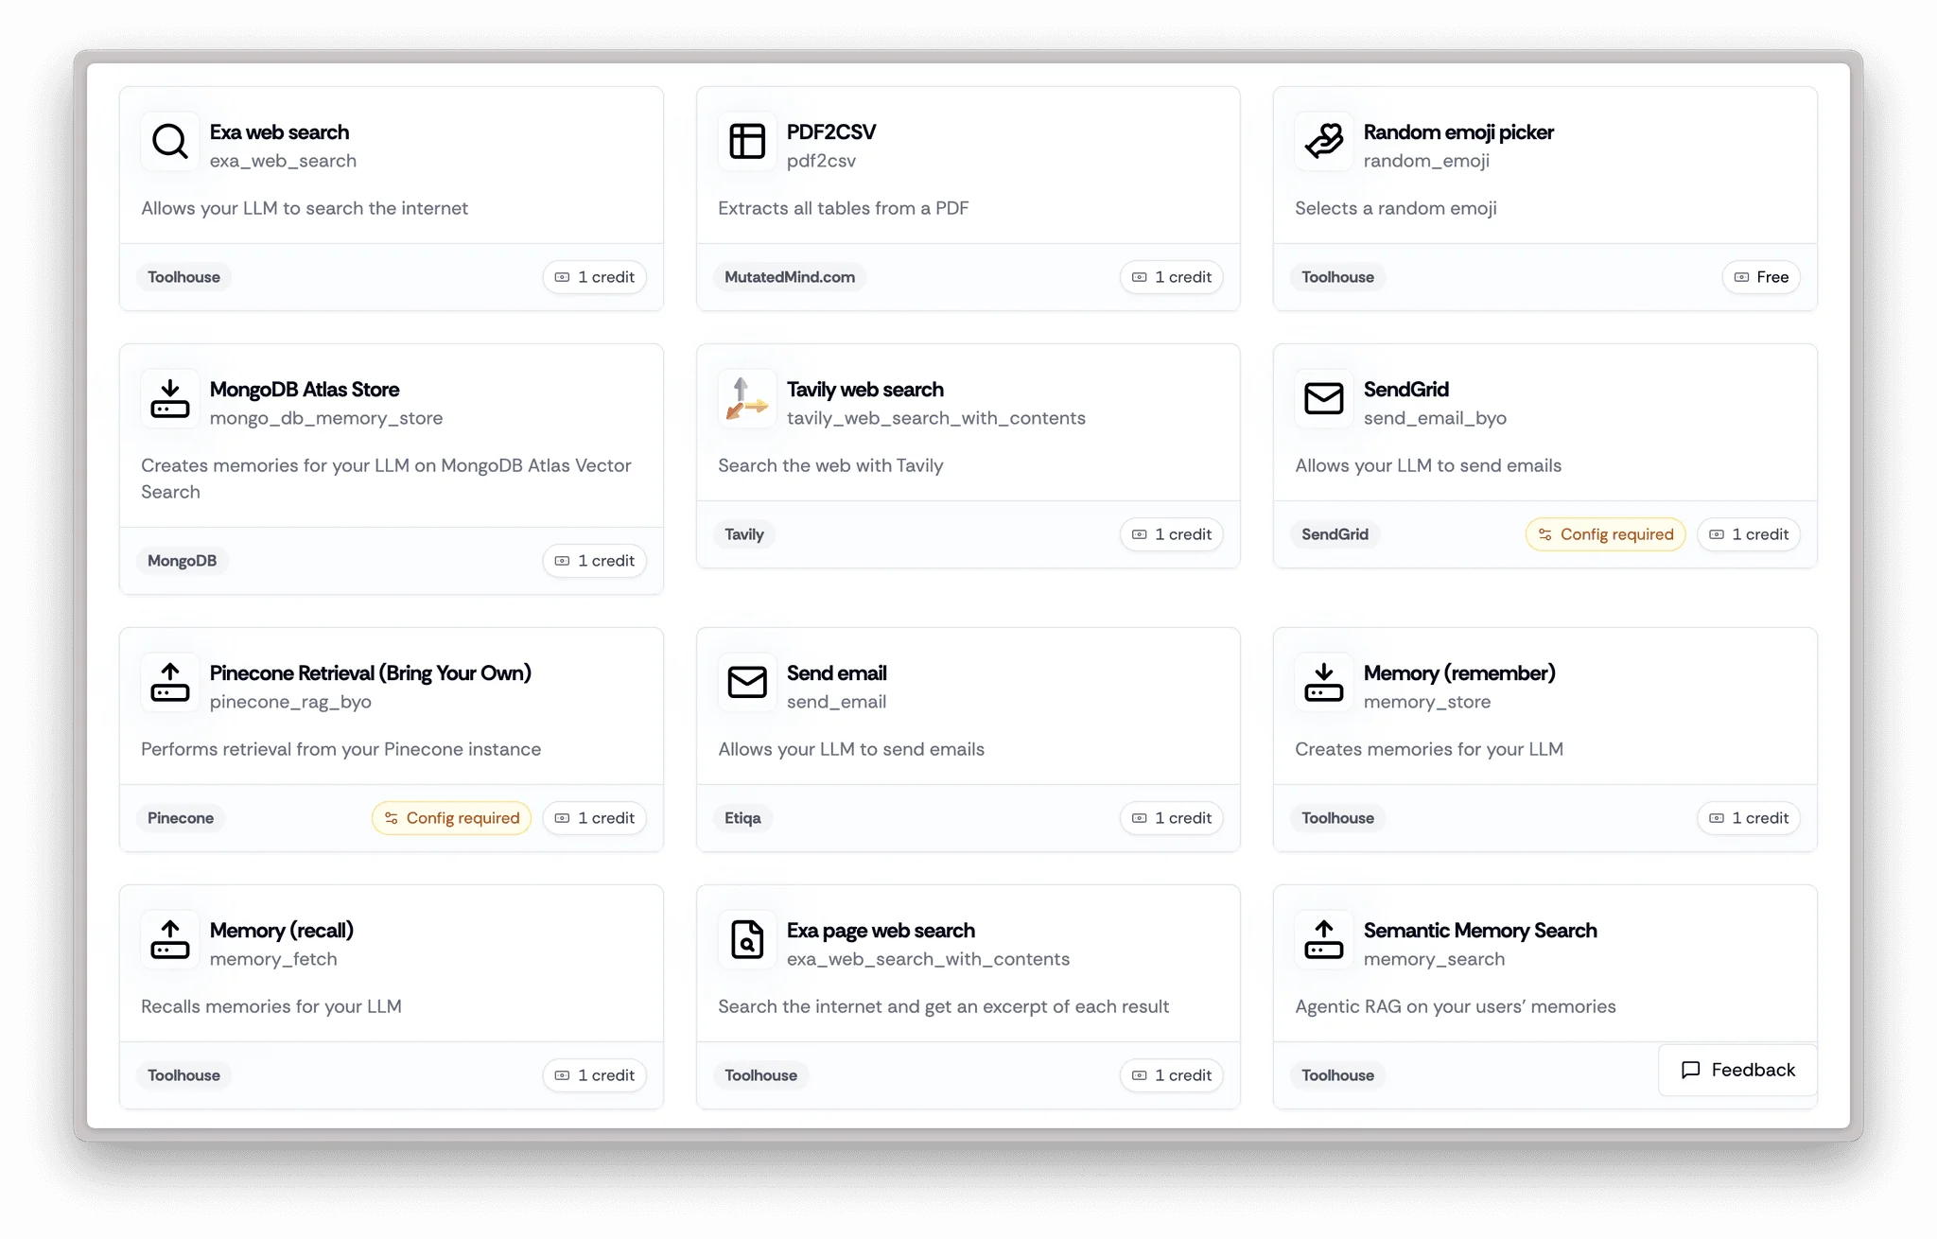Click the Send email envelope icon
Image resolution: width=1937 pixels, height=1239 pixels.
(747, 683)
